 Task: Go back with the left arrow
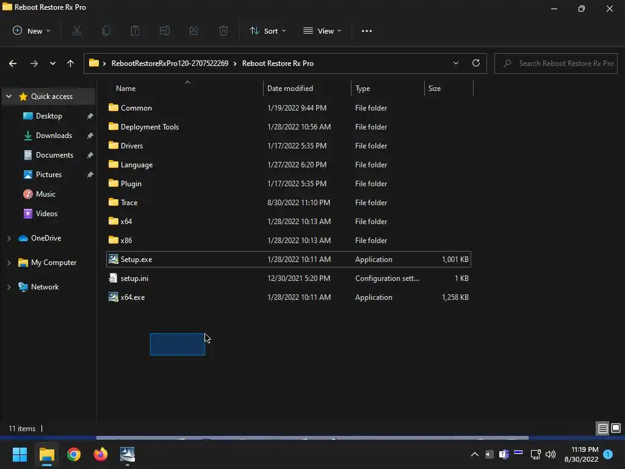13,64
